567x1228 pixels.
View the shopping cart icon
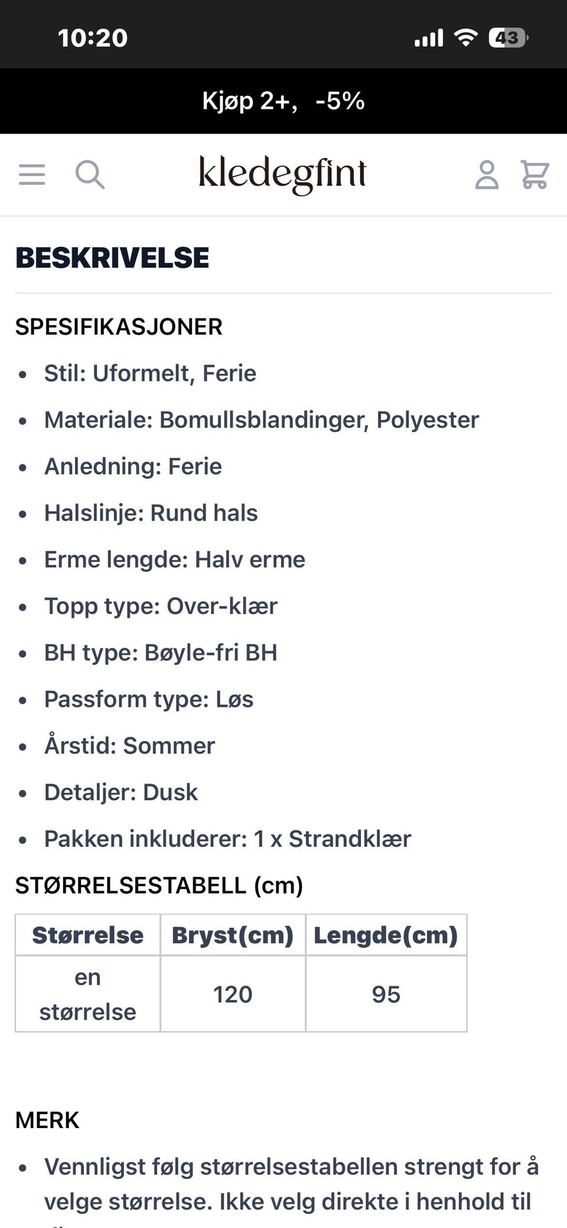click(x=533, y=174)
